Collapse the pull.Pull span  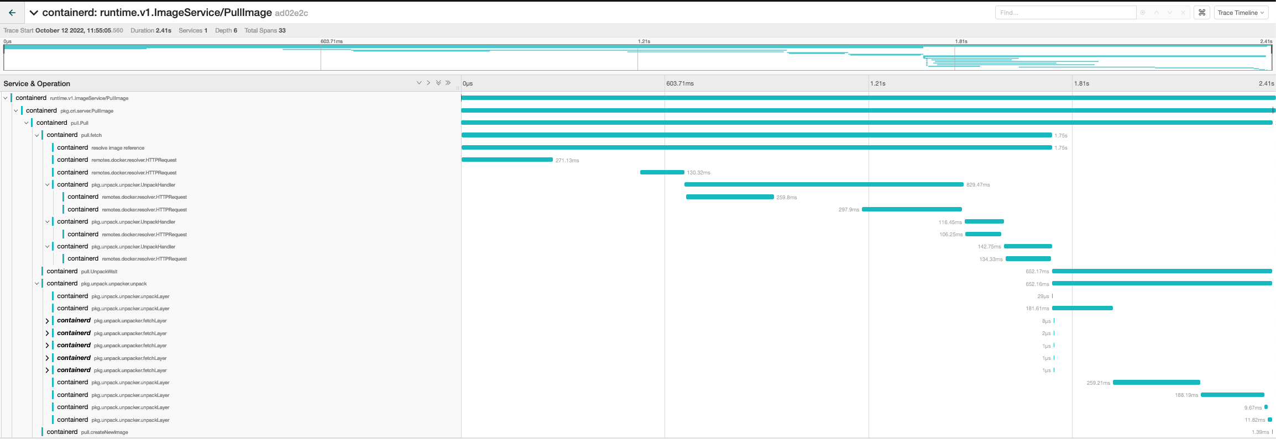[27, 123]
